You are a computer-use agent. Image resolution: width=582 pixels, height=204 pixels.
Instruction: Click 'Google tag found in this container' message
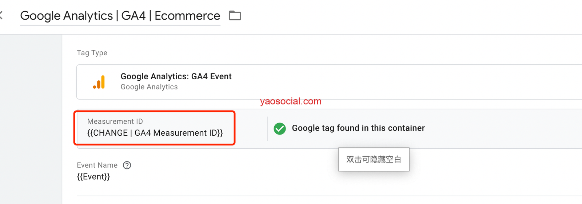[x=358, y=128]
